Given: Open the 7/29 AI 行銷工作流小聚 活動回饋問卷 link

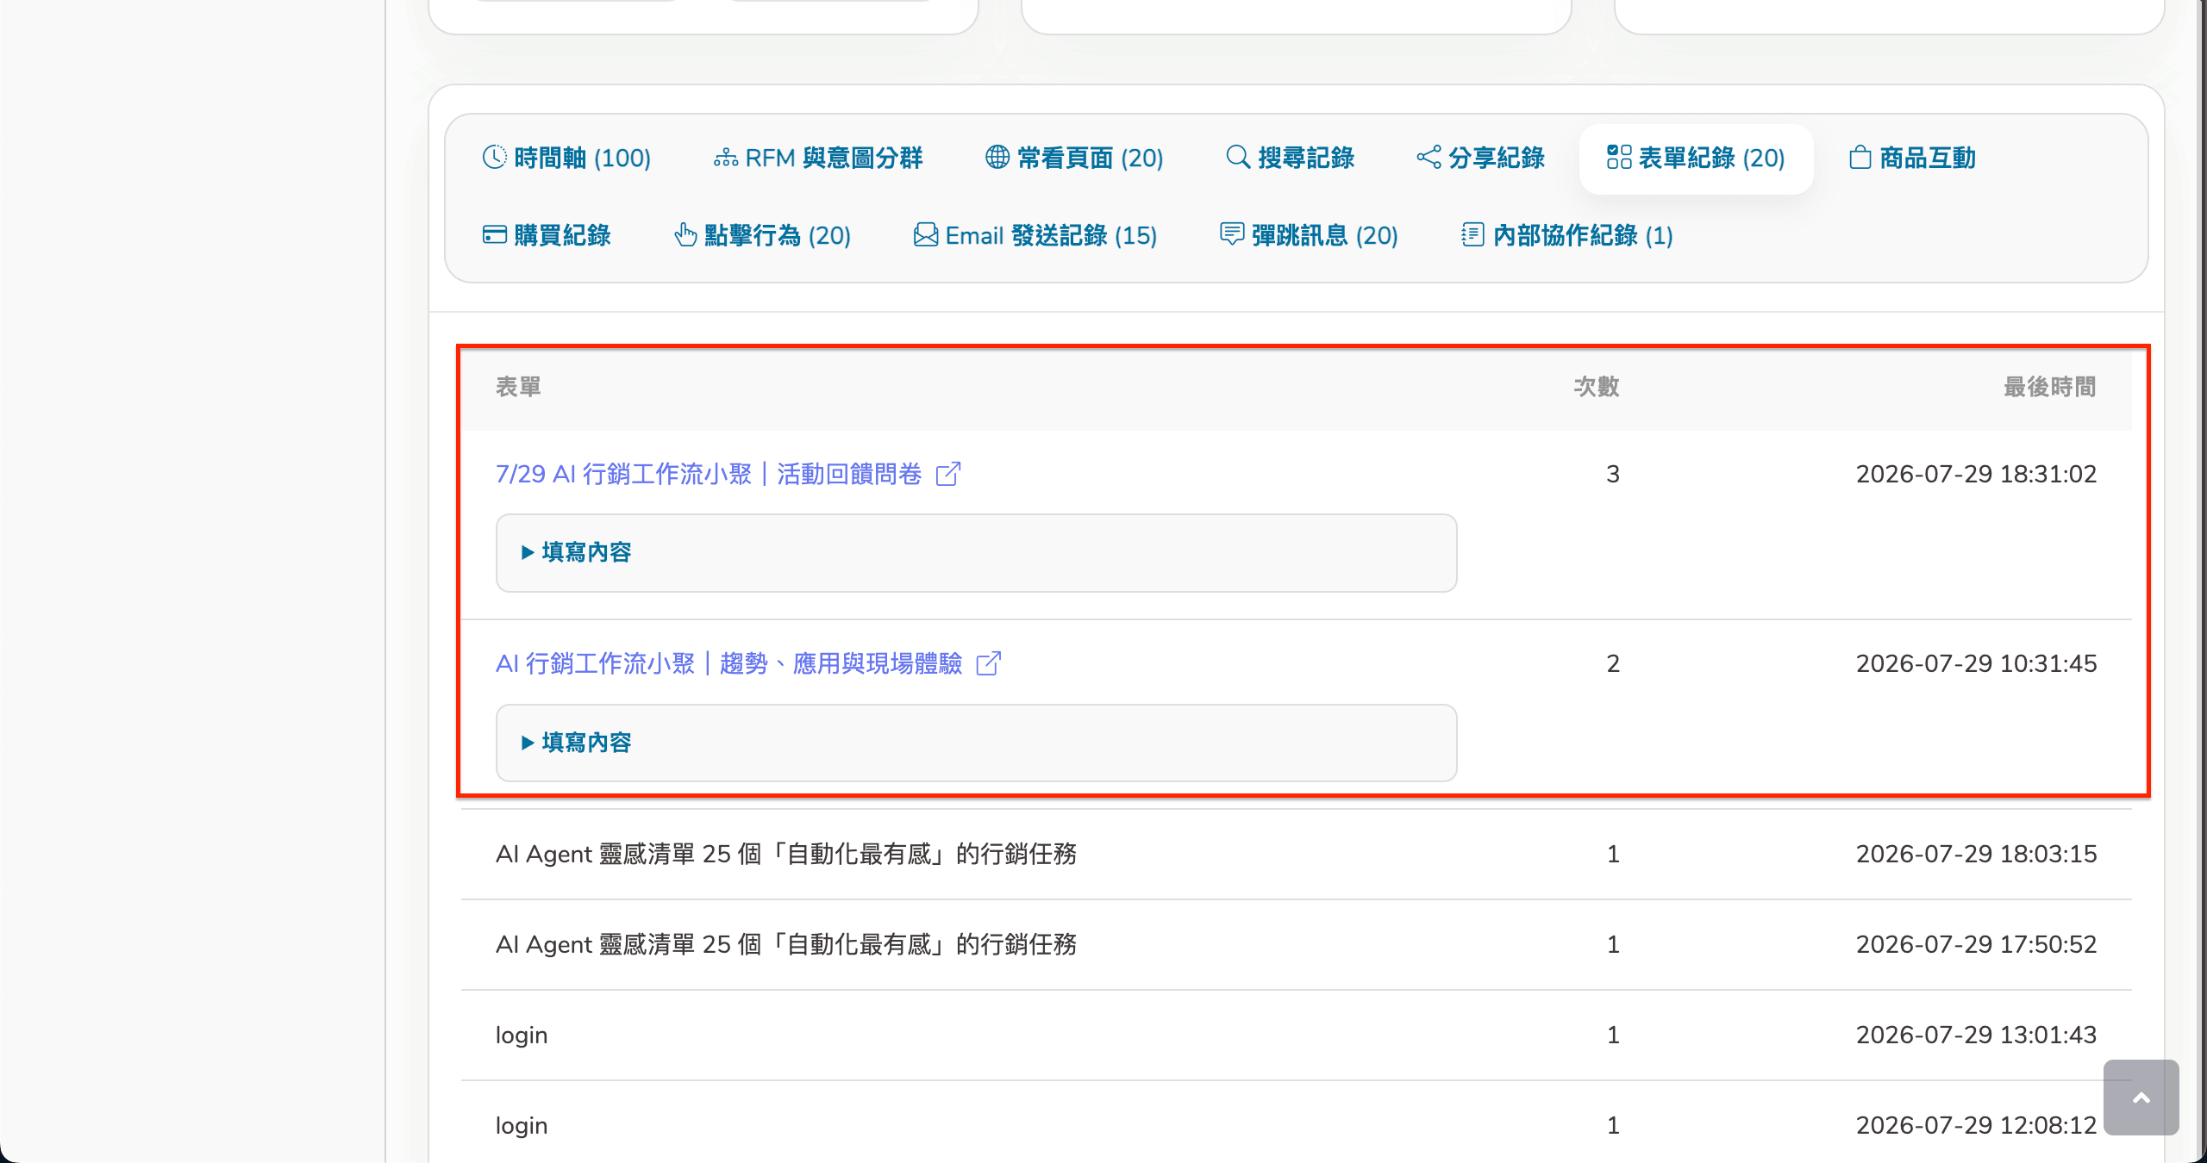Looking at the screenshot, I should (x=709, y=474).
